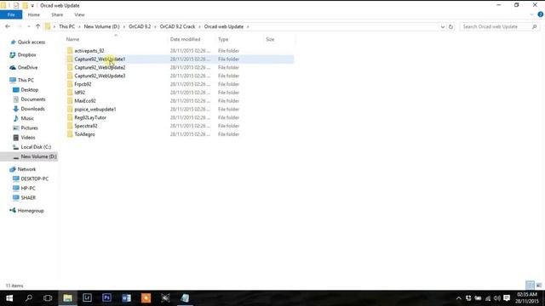Select the Reg92LayTutor folder
This screenshot has height=306, width=545.
tap(90, 117)
